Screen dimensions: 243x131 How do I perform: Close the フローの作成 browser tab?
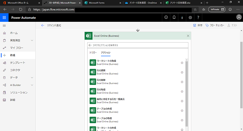80,3
